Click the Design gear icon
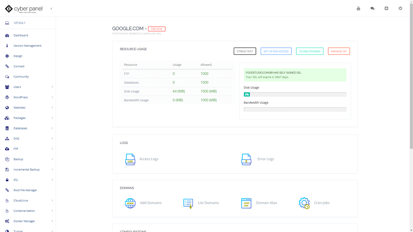The image size is (413, 232). pos(7,56)
